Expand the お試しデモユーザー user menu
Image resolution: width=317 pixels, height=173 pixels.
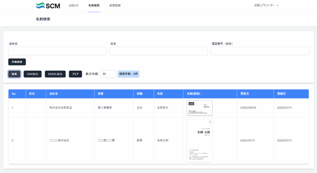[266, 6]
